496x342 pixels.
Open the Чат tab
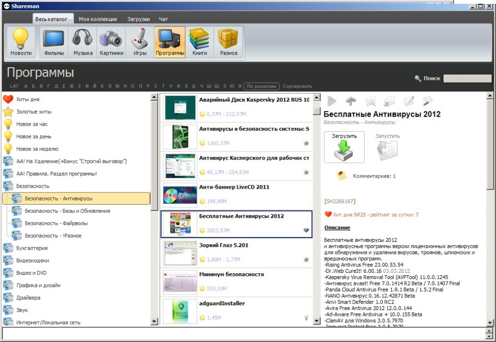click(163, 19)
